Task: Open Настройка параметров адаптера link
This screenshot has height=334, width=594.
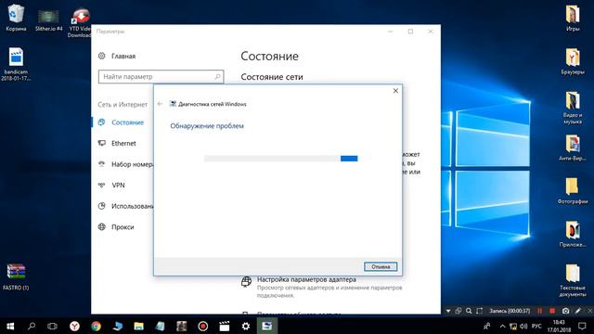Action: point(306,279)
